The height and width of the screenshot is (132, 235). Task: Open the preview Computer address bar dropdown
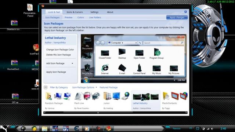pos(136,43)
